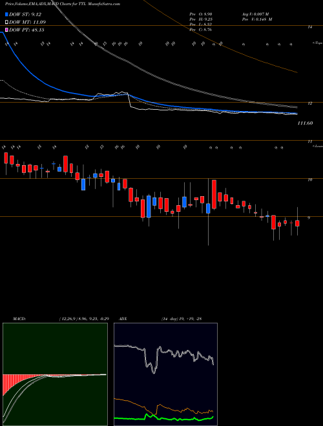
Task: Click the magenta DOW PT legend swatch
Action: click(7, 30)
